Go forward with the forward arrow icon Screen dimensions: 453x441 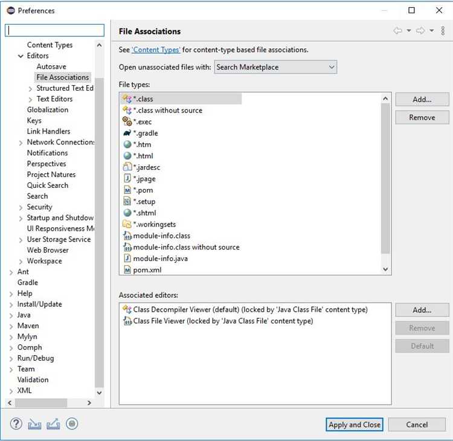420,31
